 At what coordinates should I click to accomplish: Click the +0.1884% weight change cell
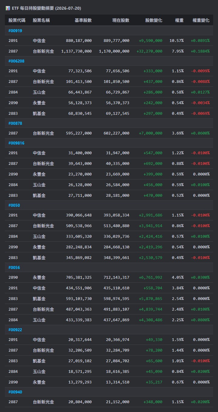[x=200, y=51]
